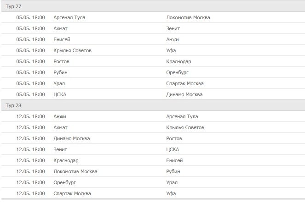Select Зенит home team on 12.05

tap(60, 149)
